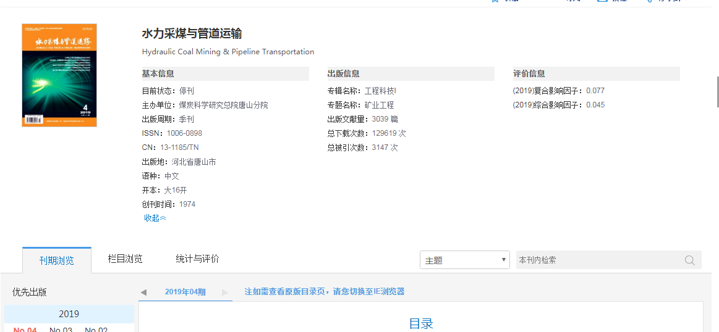Click inside the 本刊内检索 search box
The height and width of the screenshot is (332, 719).
(x=597, y=260)
